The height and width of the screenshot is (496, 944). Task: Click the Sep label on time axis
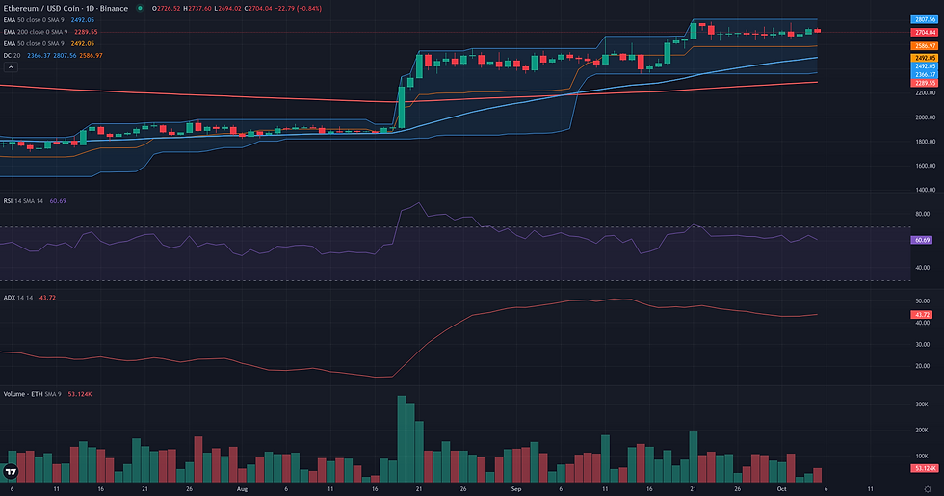pos(516,489)
